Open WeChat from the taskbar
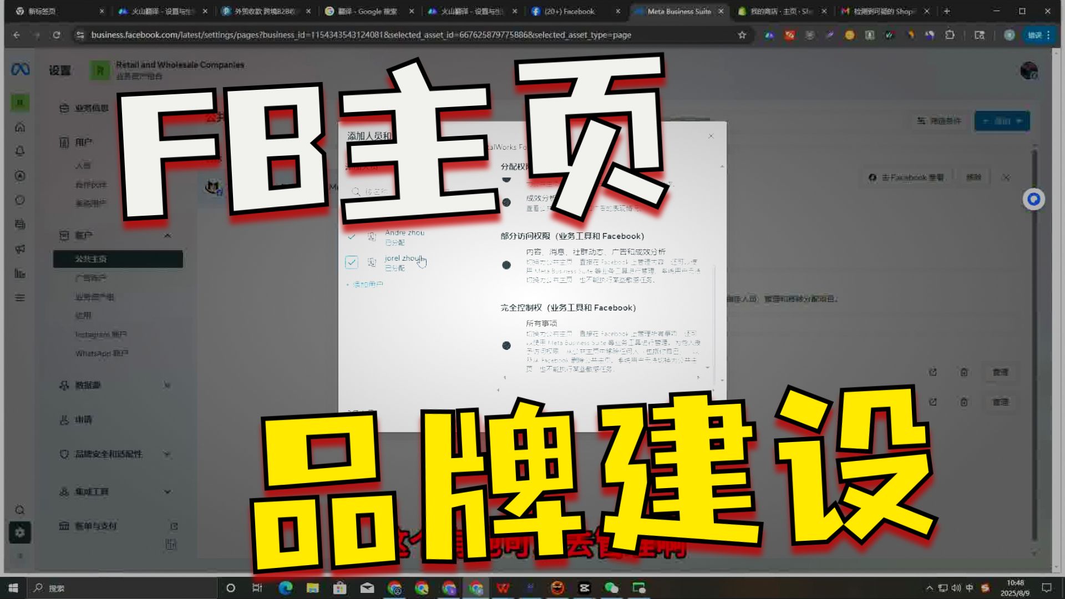 (611, 588)
